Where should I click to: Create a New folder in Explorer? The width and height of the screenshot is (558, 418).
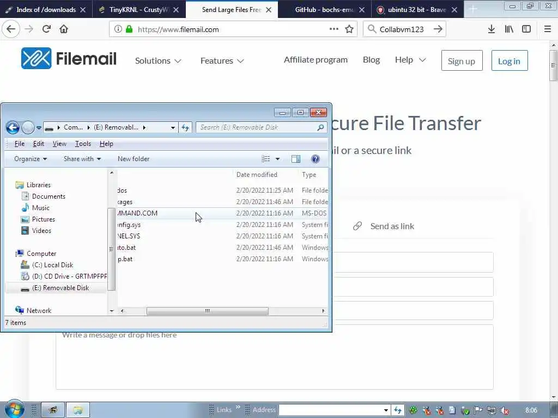coord(134,159)
